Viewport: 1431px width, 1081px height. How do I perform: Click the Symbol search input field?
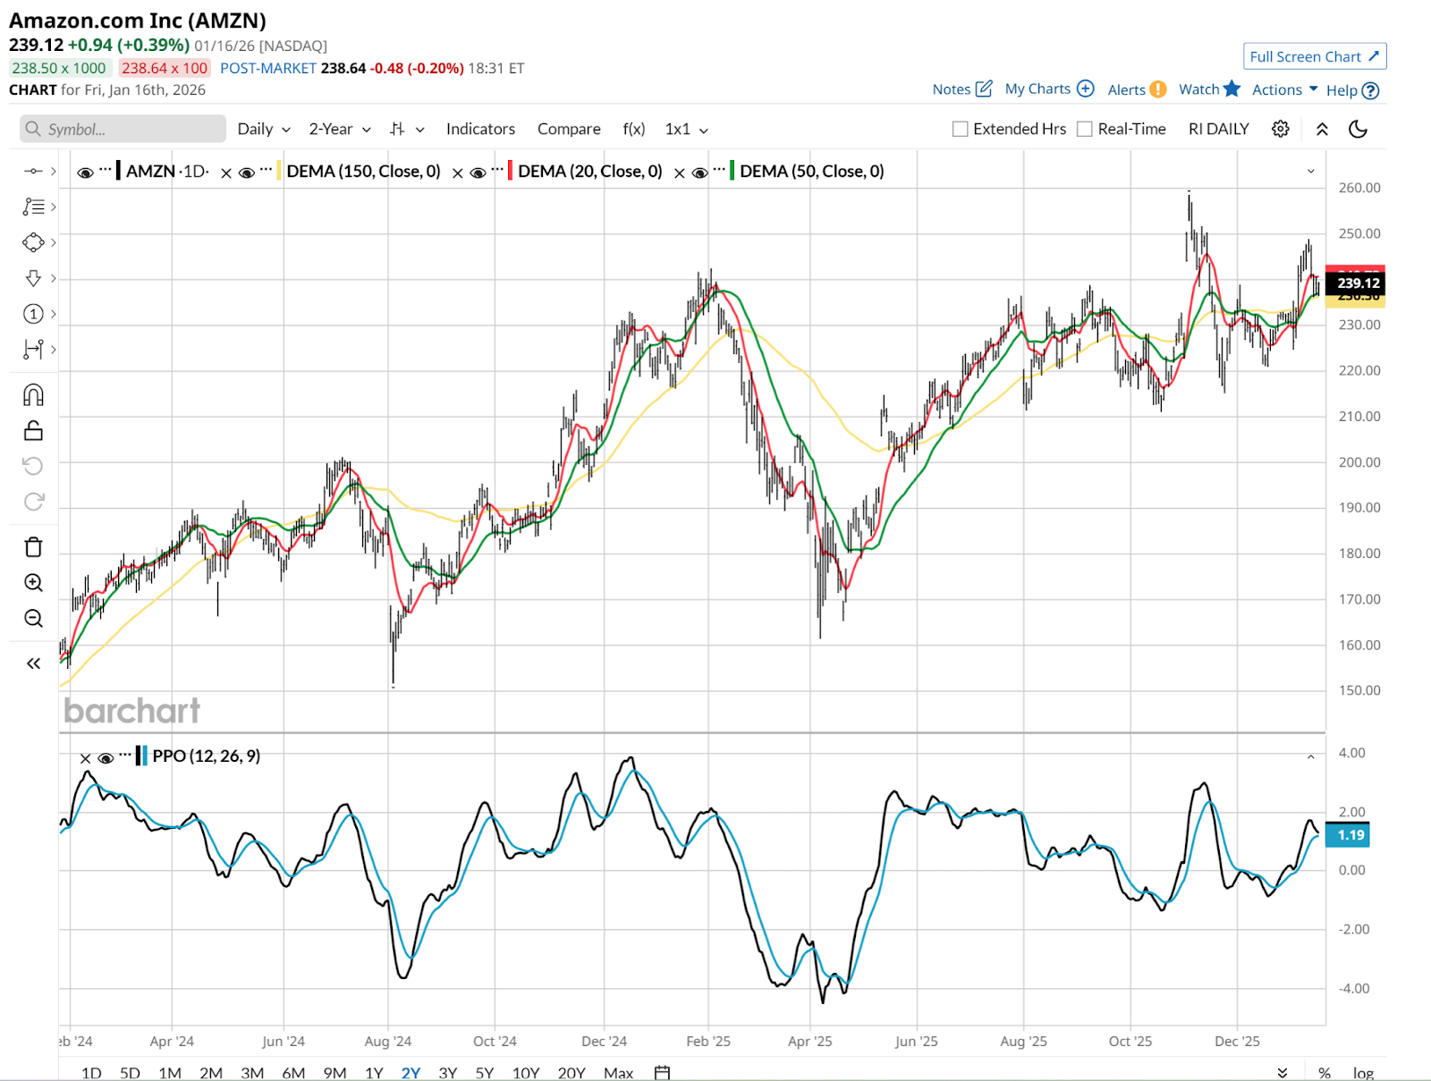(x=123, y=129)
